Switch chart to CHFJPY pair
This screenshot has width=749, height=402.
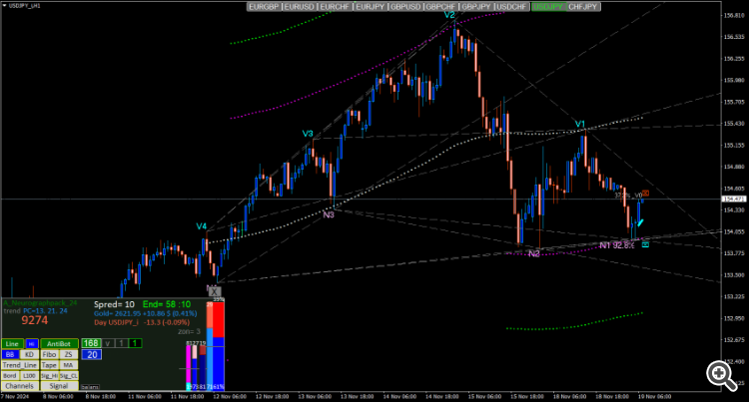[x=583, y=7]
